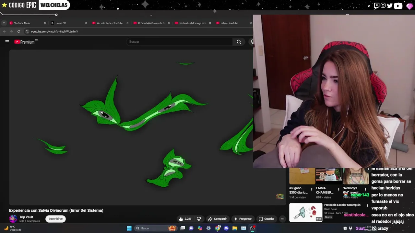View site information icon beside the URL
Viewport: 415px width, 233px height.
27,31
